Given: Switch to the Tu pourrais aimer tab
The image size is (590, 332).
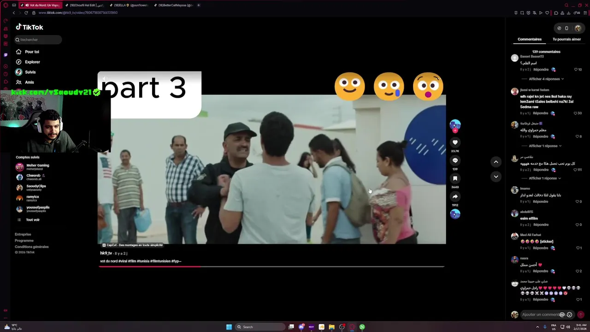Looking at the screenshot, I should coord(566,39).
